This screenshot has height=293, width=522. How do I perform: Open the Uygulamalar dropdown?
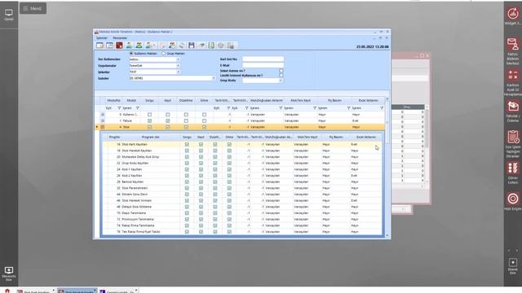pos(178,66)
